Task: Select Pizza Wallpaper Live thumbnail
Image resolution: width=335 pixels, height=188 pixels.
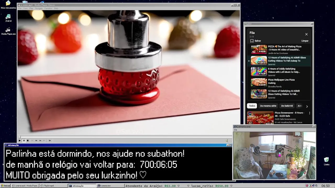Action: point(259,83)
